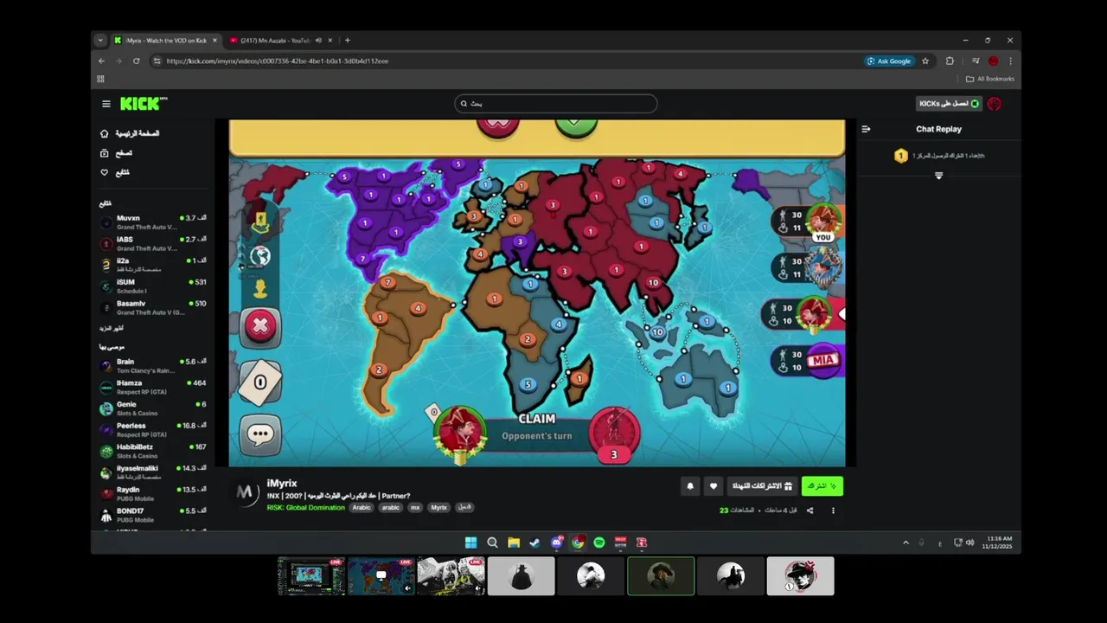Open the browser tab search dropdown

[x=100, y=41]
